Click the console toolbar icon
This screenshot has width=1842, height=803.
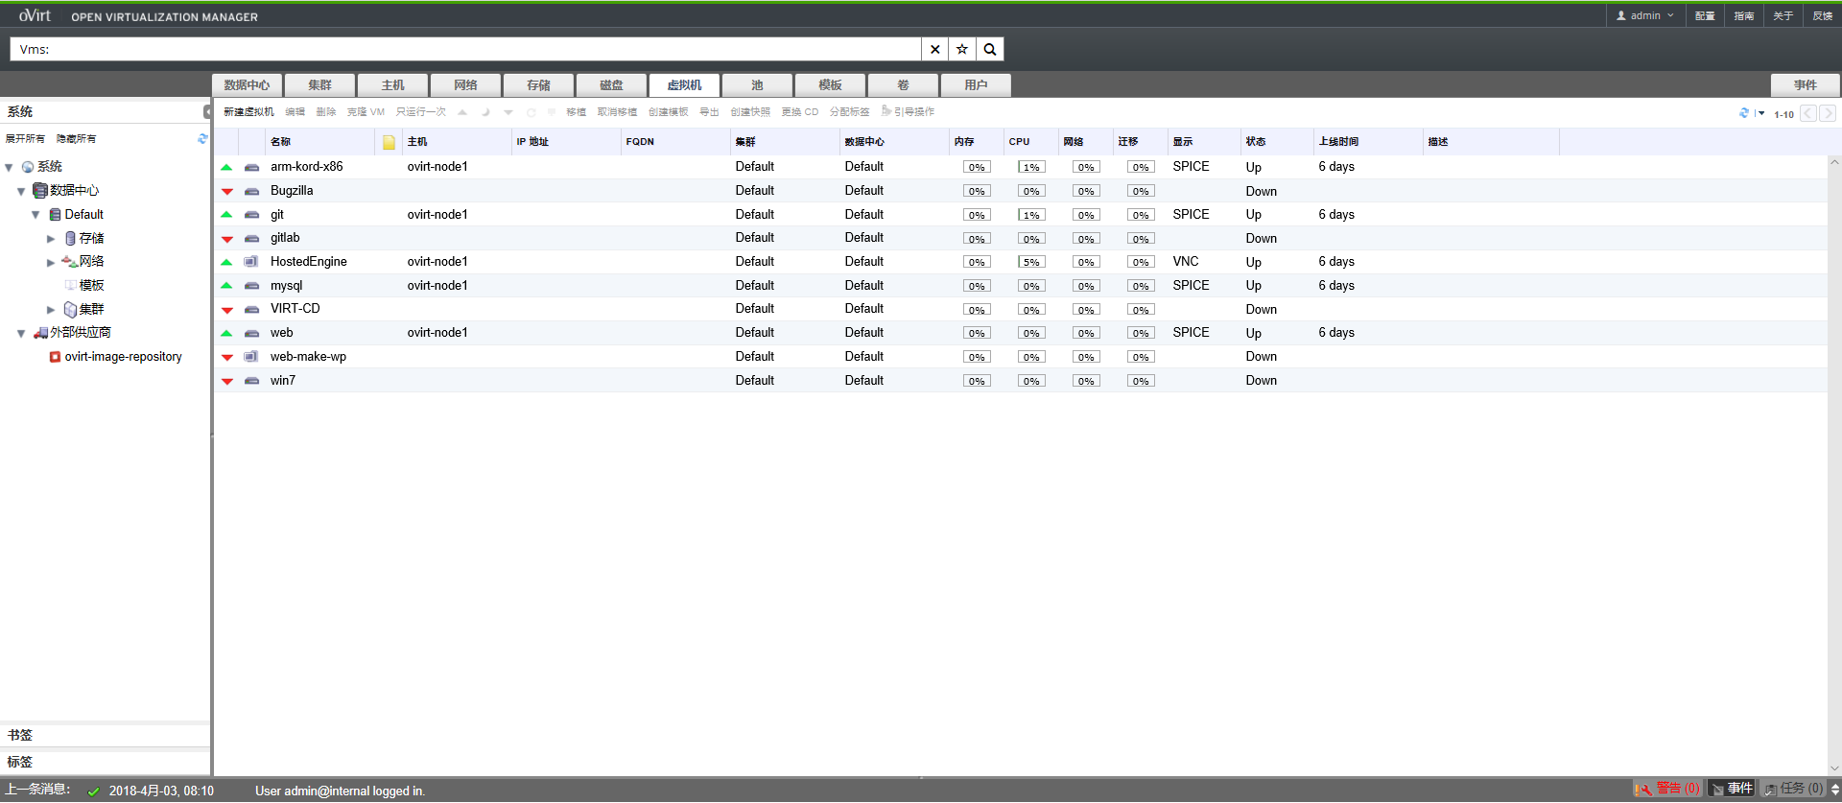tap(552, 112)
